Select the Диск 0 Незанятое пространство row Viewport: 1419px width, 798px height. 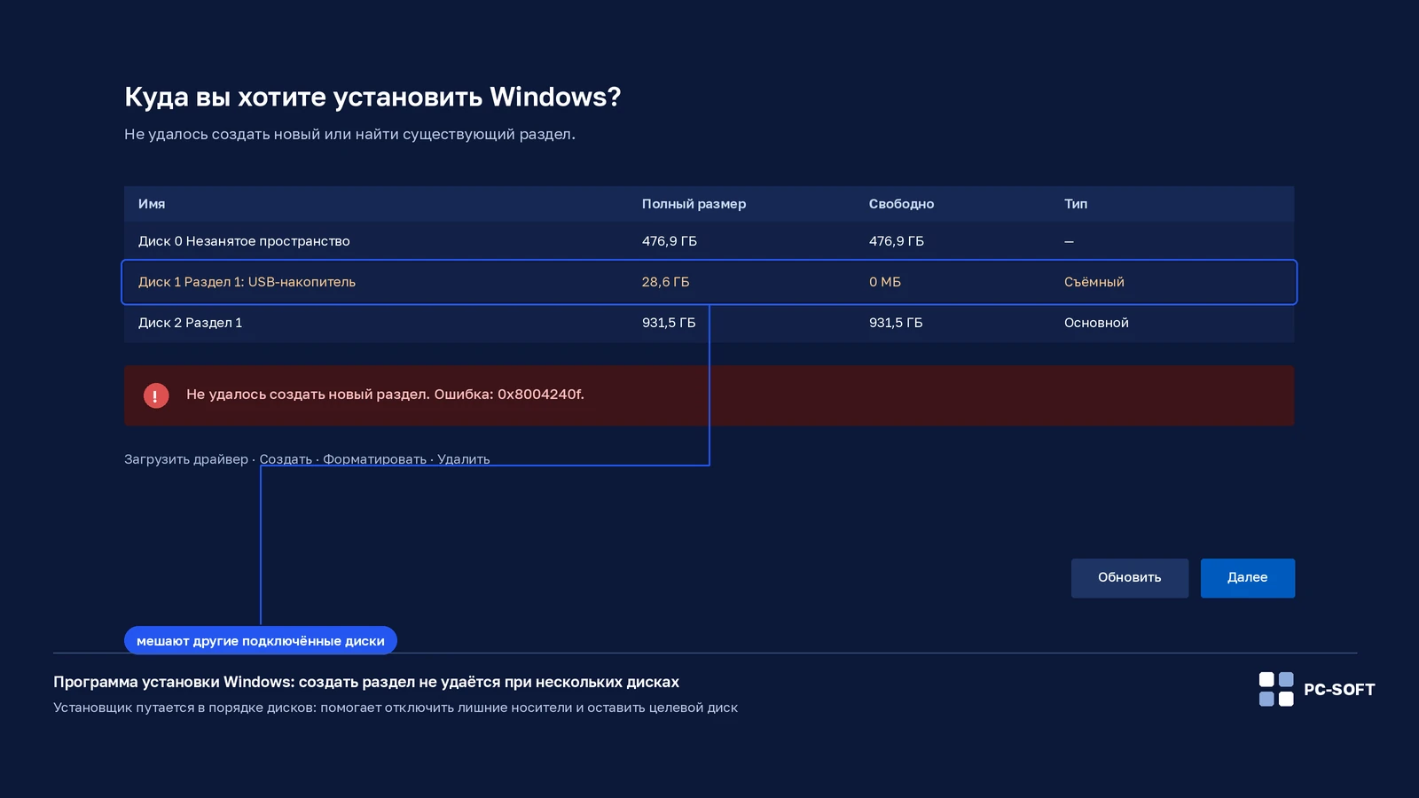(709, 241)
